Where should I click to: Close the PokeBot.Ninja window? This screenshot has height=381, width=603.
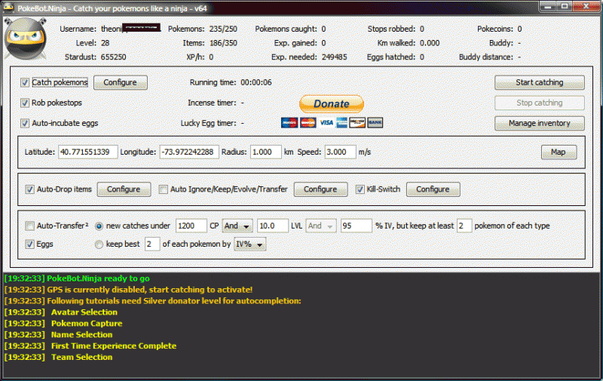(x=586, y=6)
